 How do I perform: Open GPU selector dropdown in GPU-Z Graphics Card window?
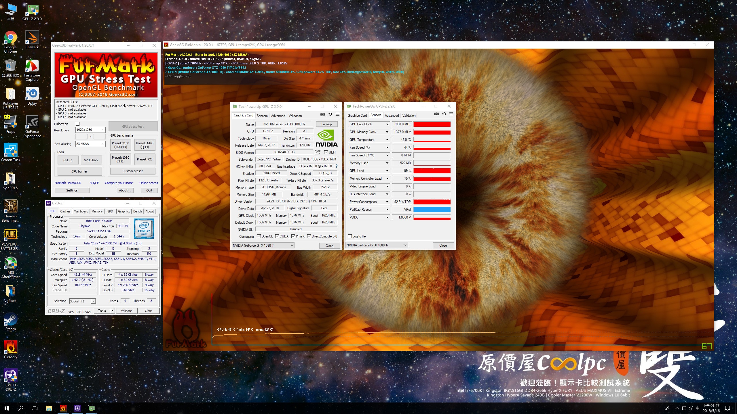click(263, 246)
